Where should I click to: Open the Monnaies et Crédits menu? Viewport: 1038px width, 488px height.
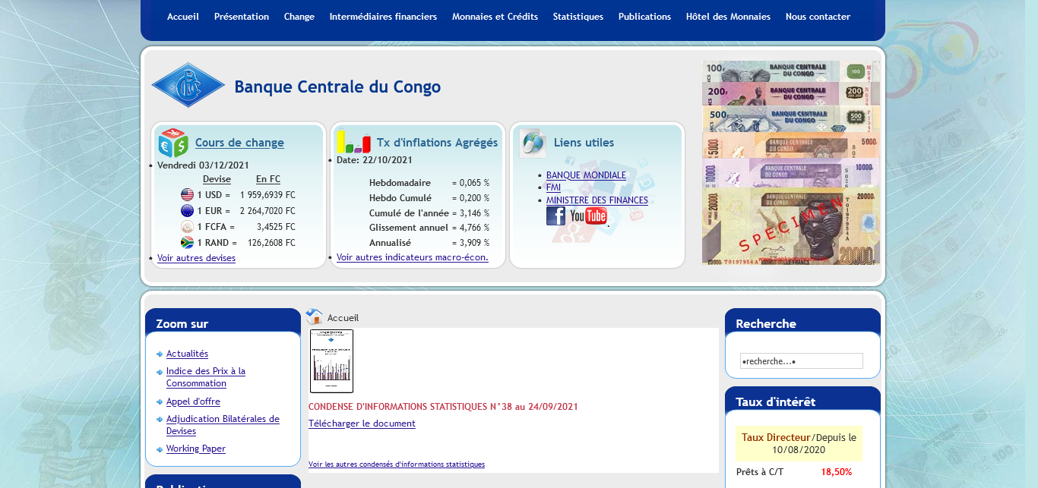[495, 17]
